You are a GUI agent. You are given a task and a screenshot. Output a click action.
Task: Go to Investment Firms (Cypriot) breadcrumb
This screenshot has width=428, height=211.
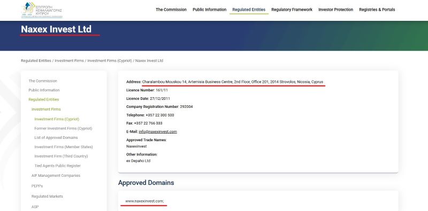point(110,61)
